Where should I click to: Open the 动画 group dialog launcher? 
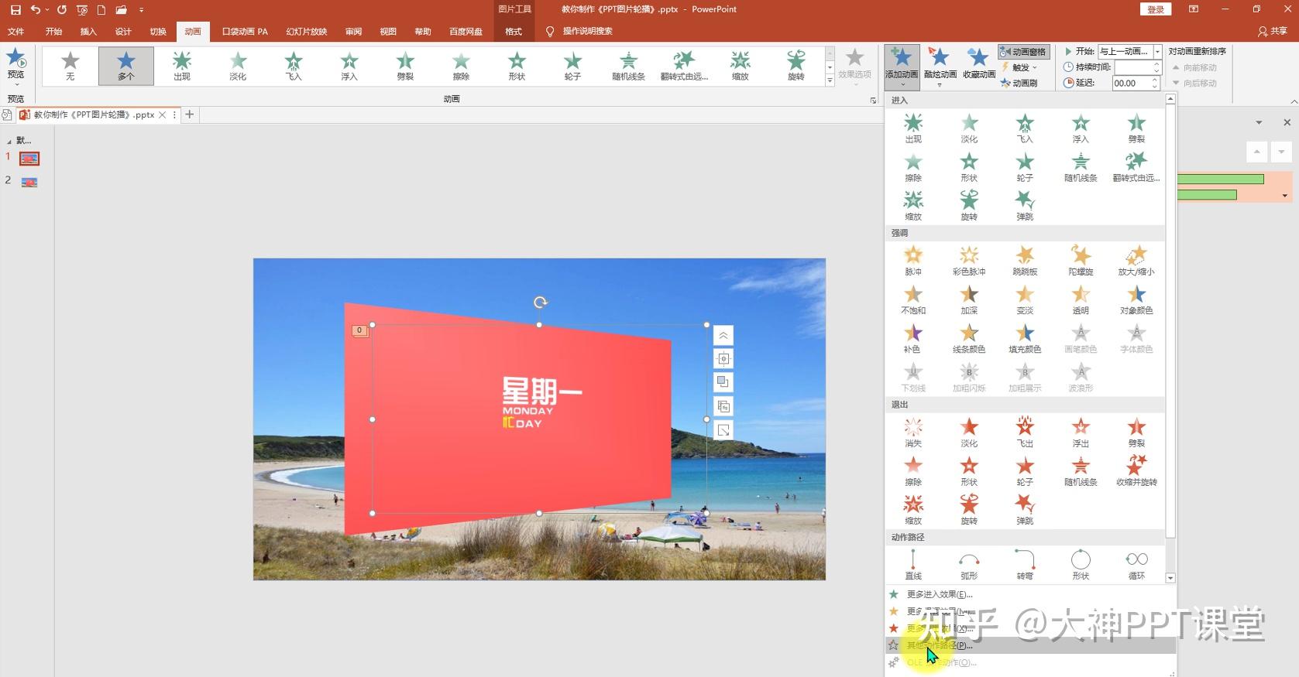point(874,101)
